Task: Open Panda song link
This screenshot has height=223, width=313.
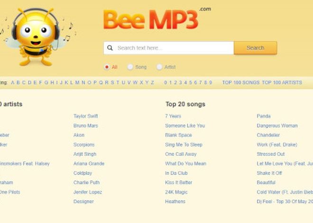Action: coord(264,116)
